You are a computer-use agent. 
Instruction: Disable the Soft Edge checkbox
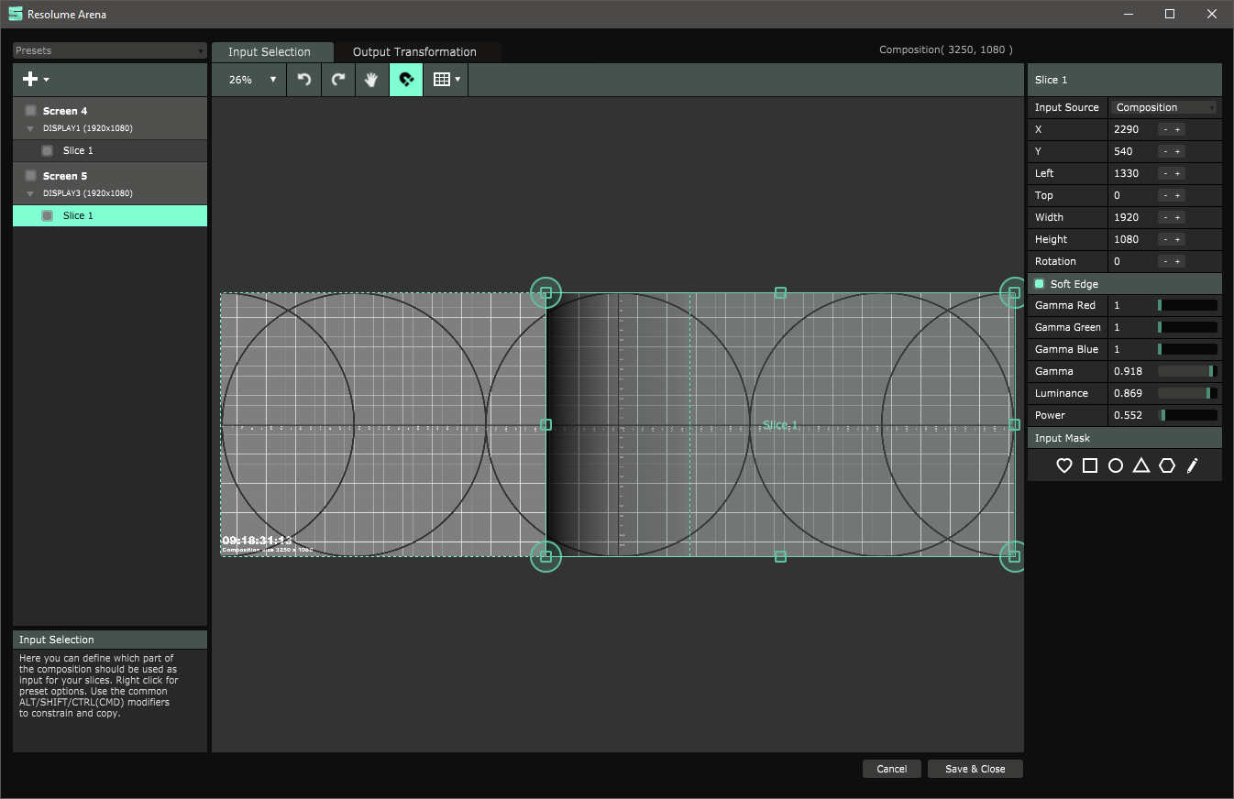coord(1040,284)
